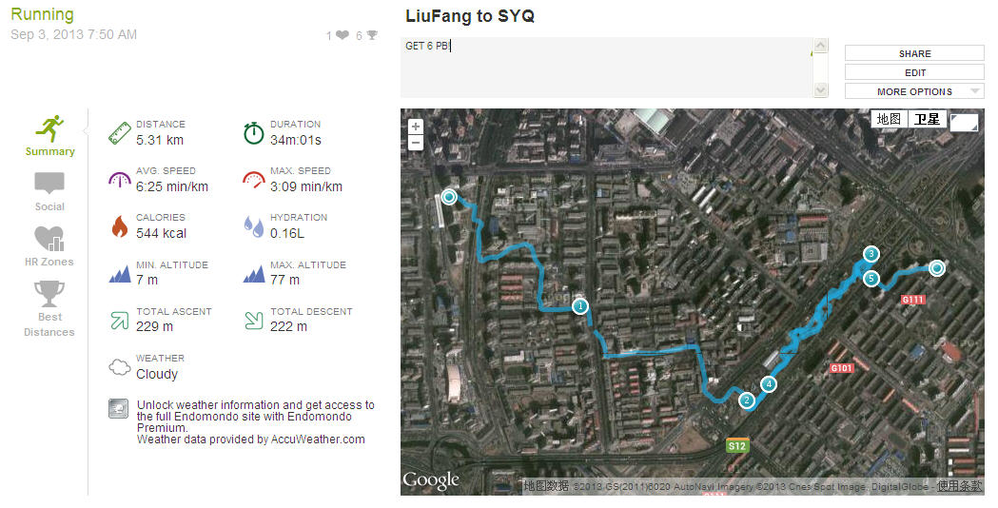Click the trophy count icon
Viewport: 998px width, 508px height.
tap(372, 35)
